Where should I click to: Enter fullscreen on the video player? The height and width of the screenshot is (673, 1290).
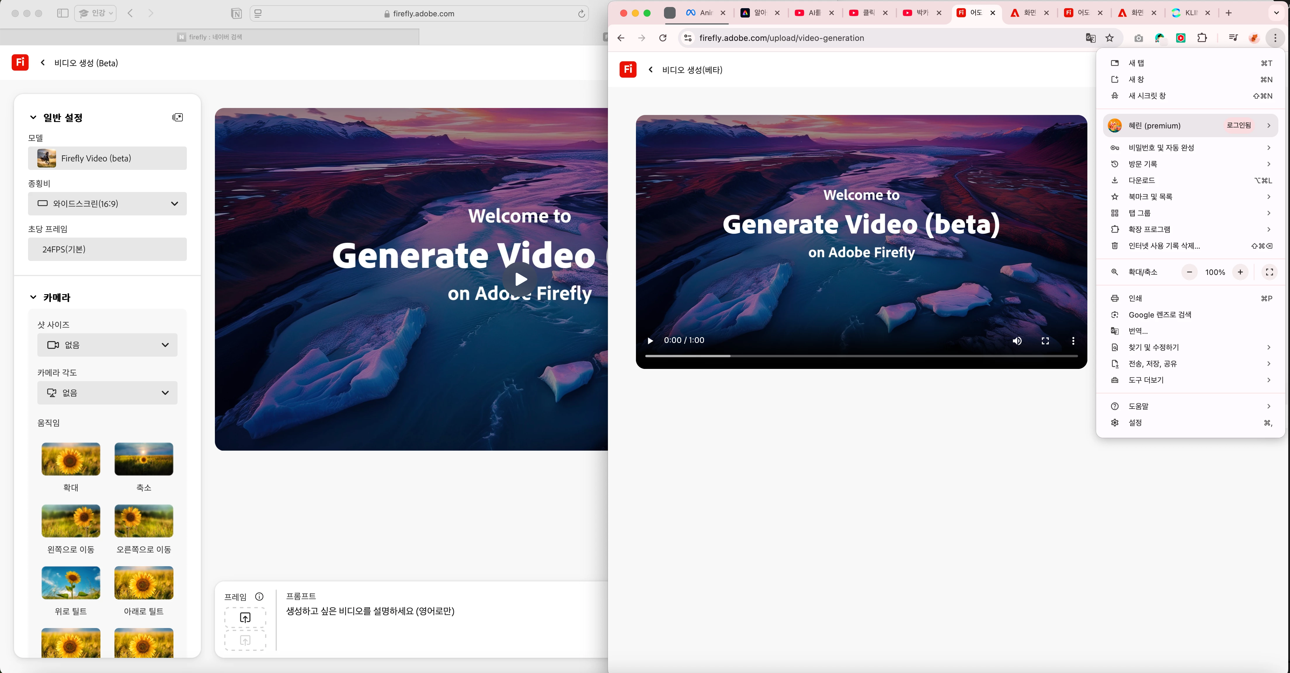coord(1045,341)
